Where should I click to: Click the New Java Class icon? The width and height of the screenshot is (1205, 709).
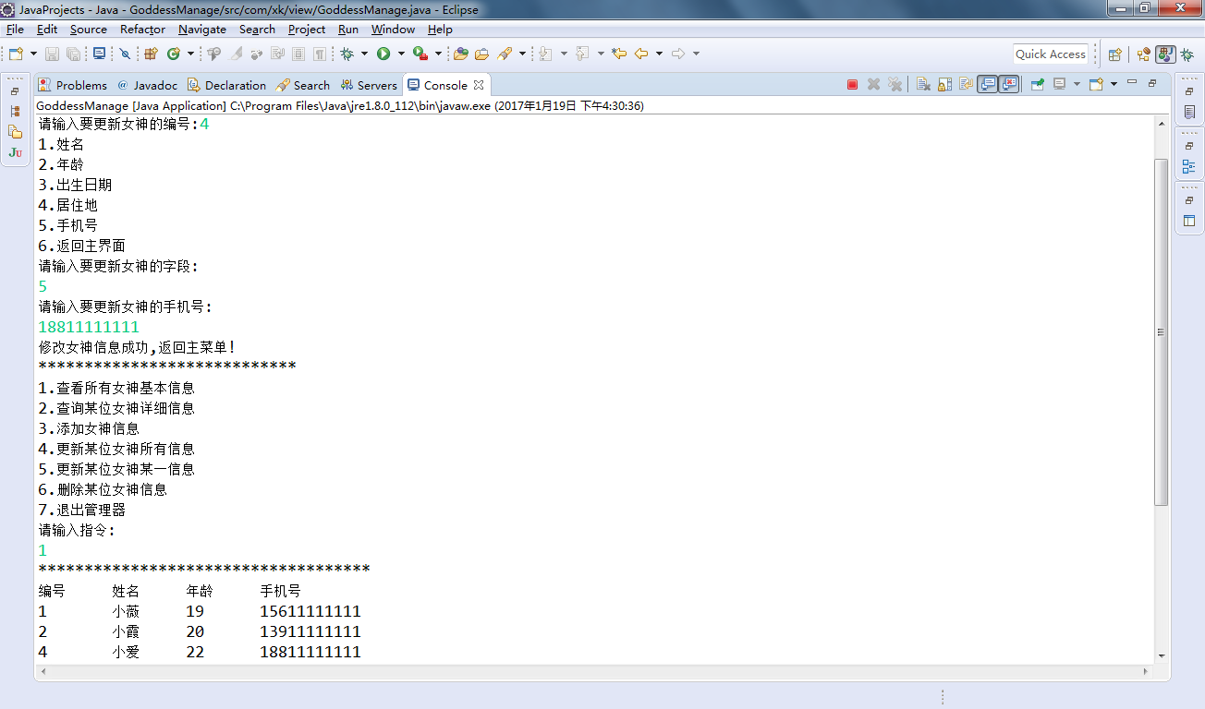click(173, 54)
